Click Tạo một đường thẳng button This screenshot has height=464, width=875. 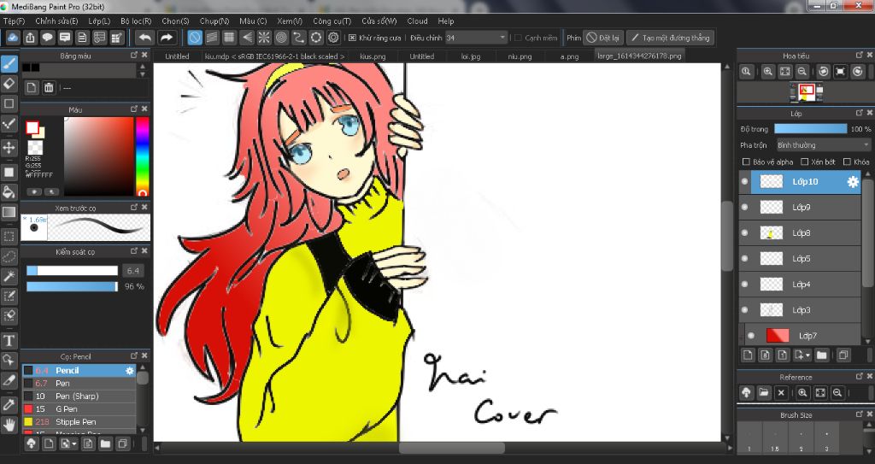[x=670, y=38]
